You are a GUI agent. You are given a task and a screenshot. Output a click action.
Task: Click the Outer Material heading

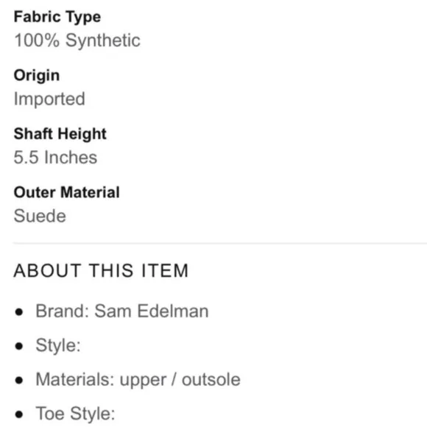point(67,192)
